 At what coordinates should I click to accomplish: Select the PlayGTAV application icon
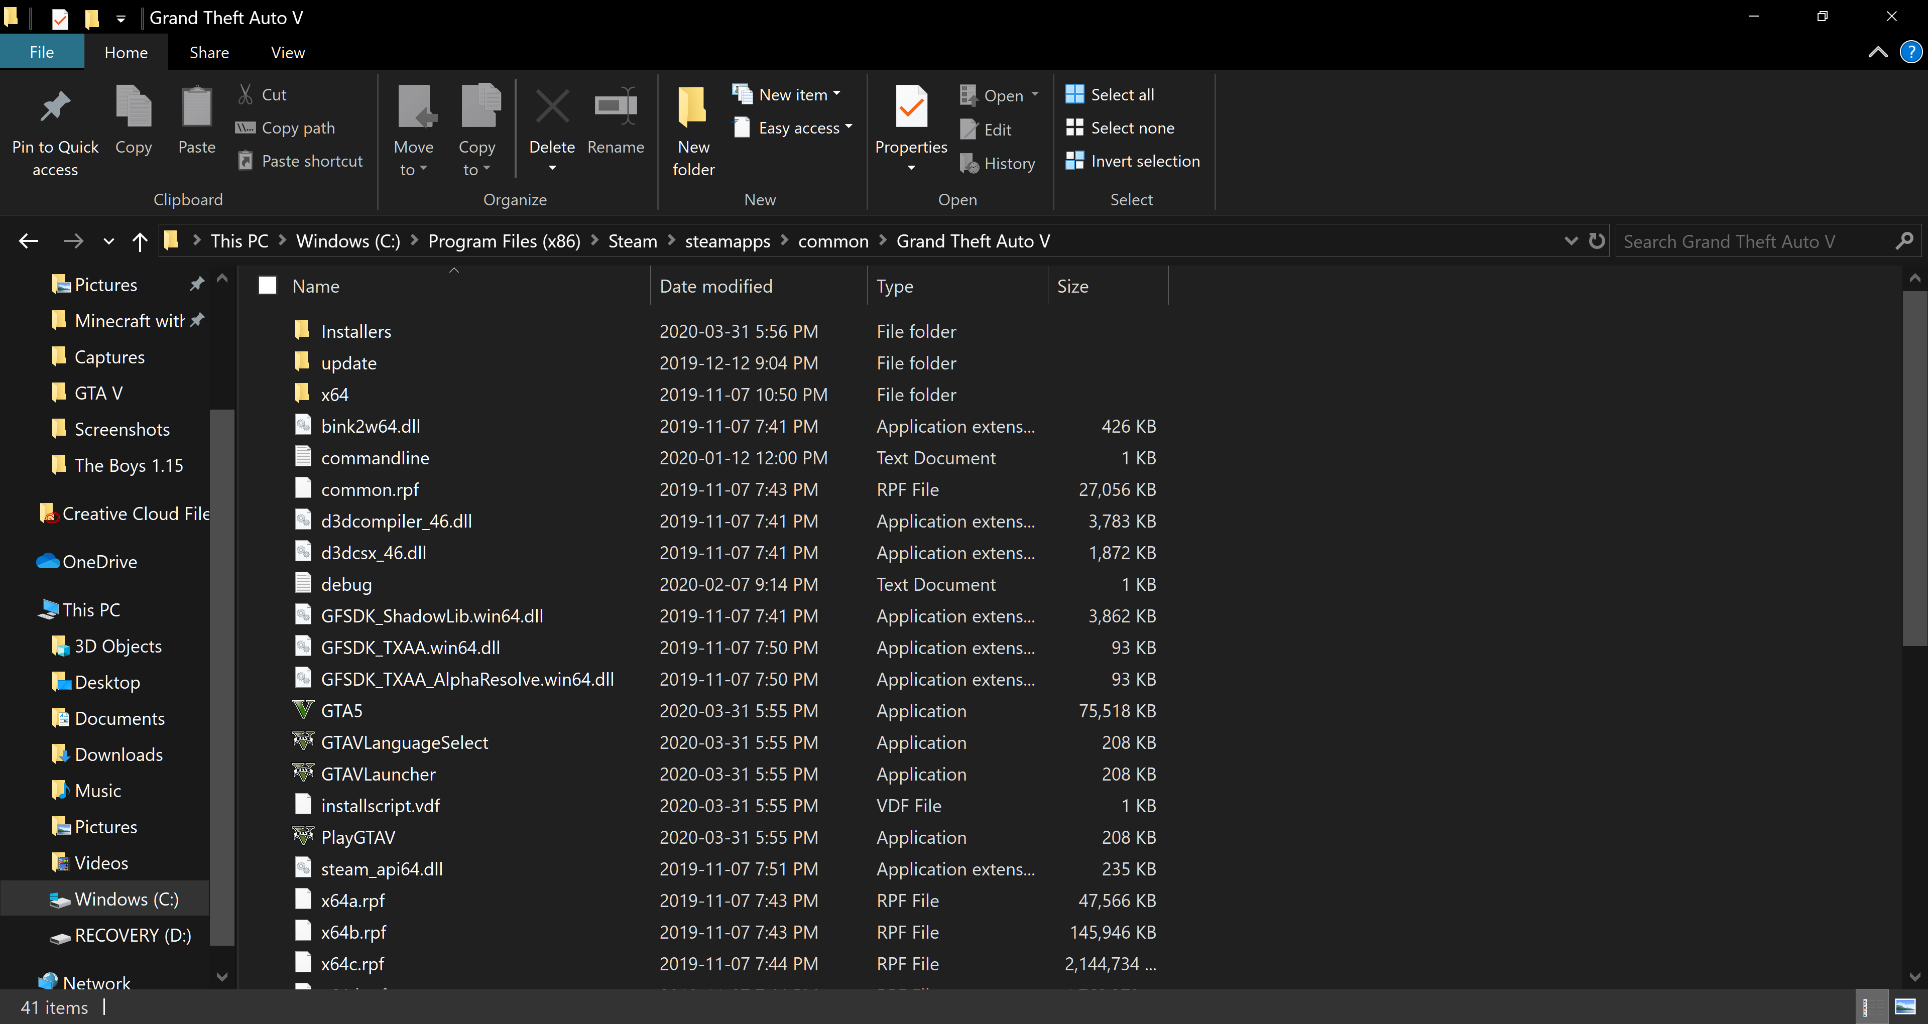pyautogui.click(x=303, y=836)
